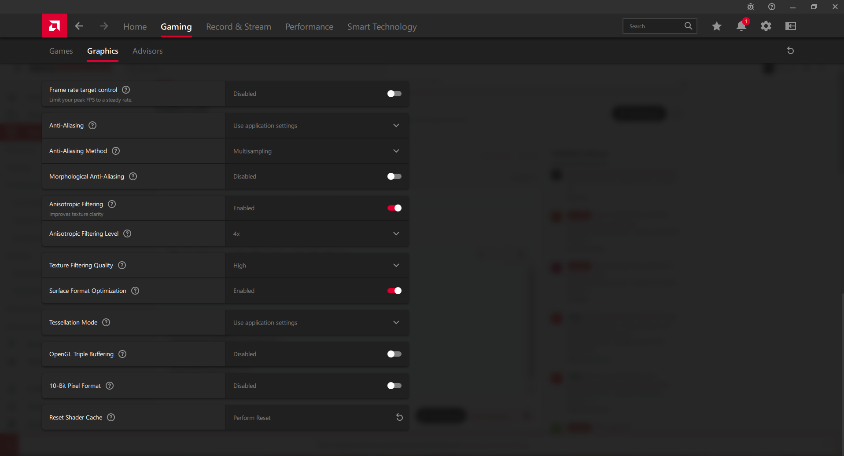
Task: Open the Advisors sub-tab
Action: point(147,51)
